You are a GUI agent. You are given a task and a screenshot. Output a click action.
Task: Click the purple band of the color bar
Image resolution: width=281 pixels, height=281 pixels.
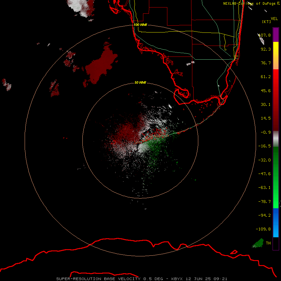tap(276, 35)
